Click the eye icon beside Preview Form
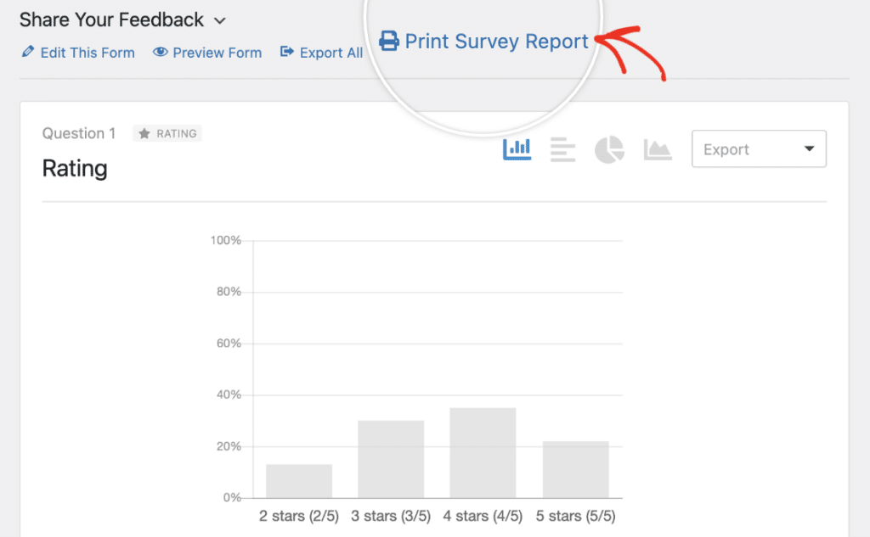 point(160,52)
